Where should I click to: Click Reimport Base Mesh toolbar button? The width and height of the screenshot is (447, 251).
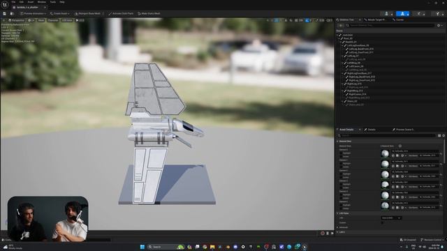click(87, 13)
